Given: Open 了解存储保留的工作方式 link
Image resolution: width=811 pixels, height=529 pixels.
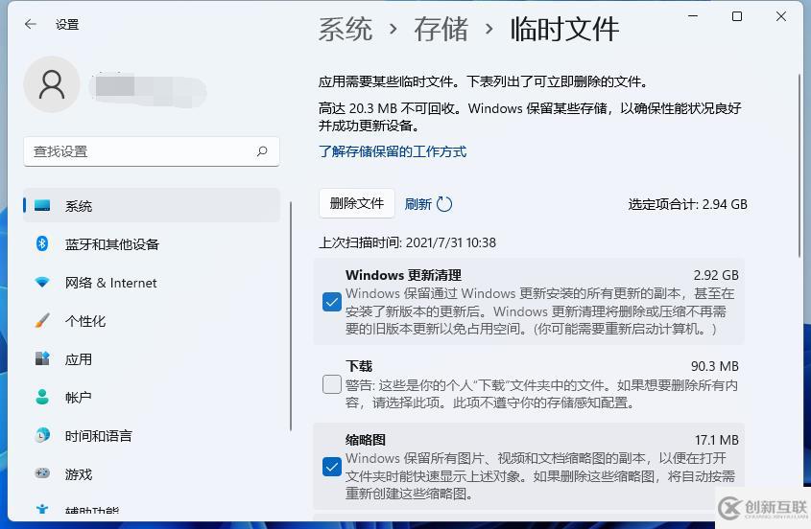Looking at the screenshot, I should pyautogui.click(x=393, y=151).
